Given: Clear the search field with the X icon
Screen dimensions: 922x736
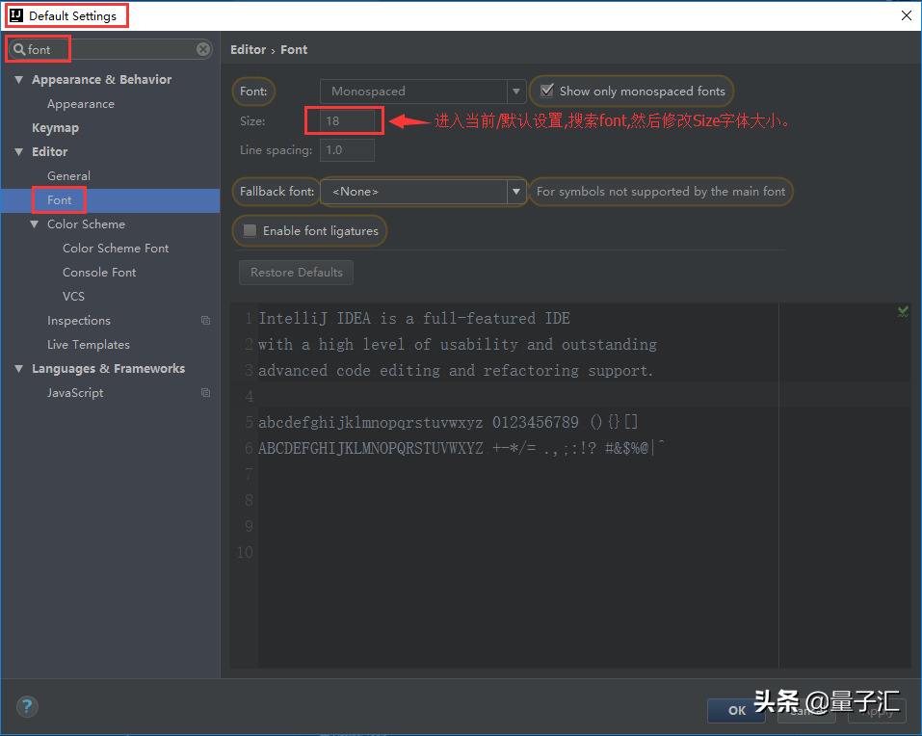Looking at the screenshot, I should pos(203,49).
